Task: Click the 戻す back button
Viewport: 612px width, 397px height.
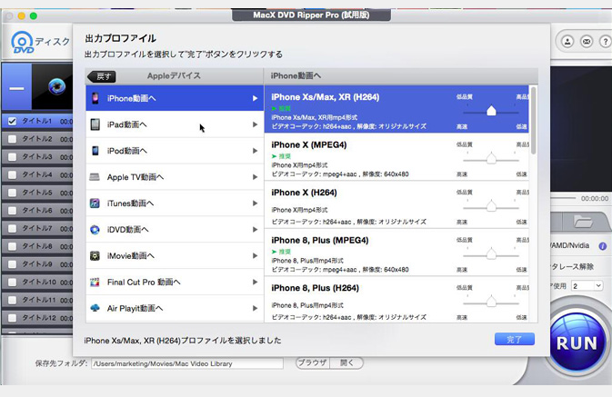Action: coord(102,76)
